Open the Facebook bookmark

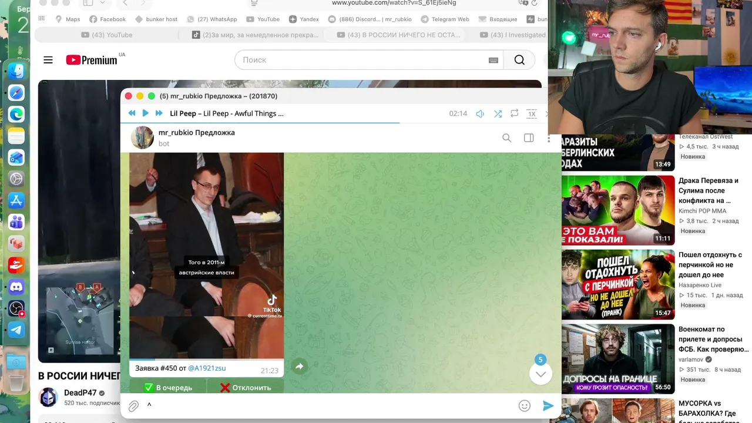(x=108, y=19)
